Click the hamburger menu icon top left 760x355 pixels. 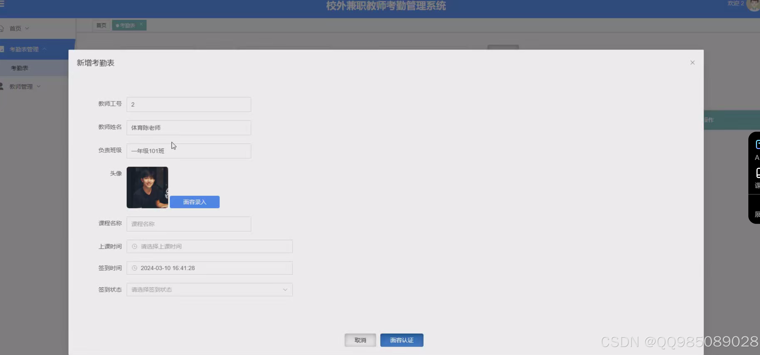[2, 4]
